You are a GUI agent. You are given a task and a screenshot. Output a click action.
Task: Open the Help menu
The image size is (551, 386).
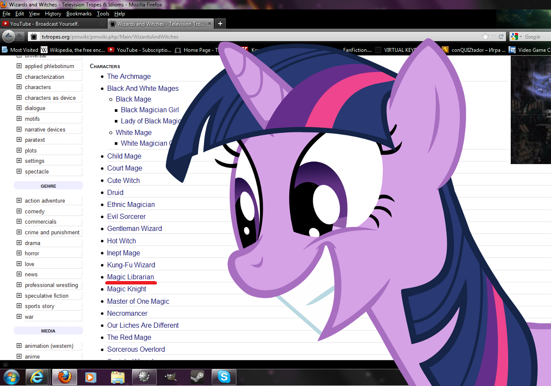point(120,14)
